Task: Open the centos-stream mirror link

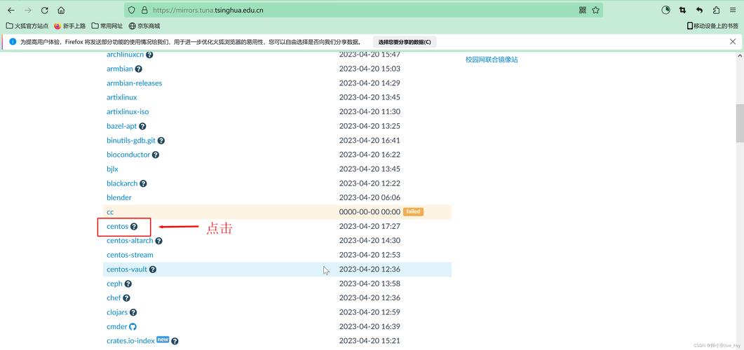Action: click(x=130, y=255)
